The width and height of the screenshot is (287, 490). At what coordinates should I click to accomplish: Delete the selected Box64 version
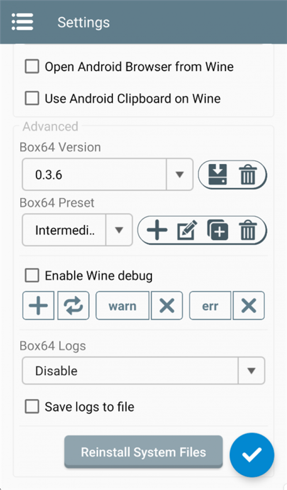[x=248, y=175]
